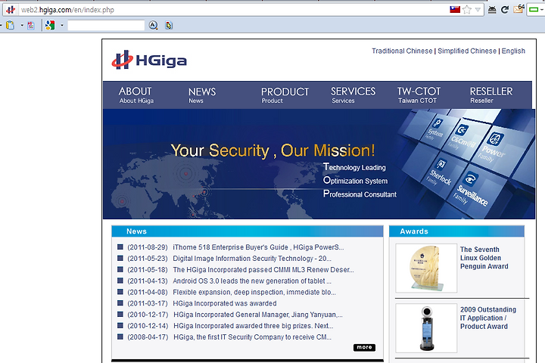Viewport: 545px width, 363px height.
Task: Open the ABOUT HGiga menu
Action: (x=136, y=95)
